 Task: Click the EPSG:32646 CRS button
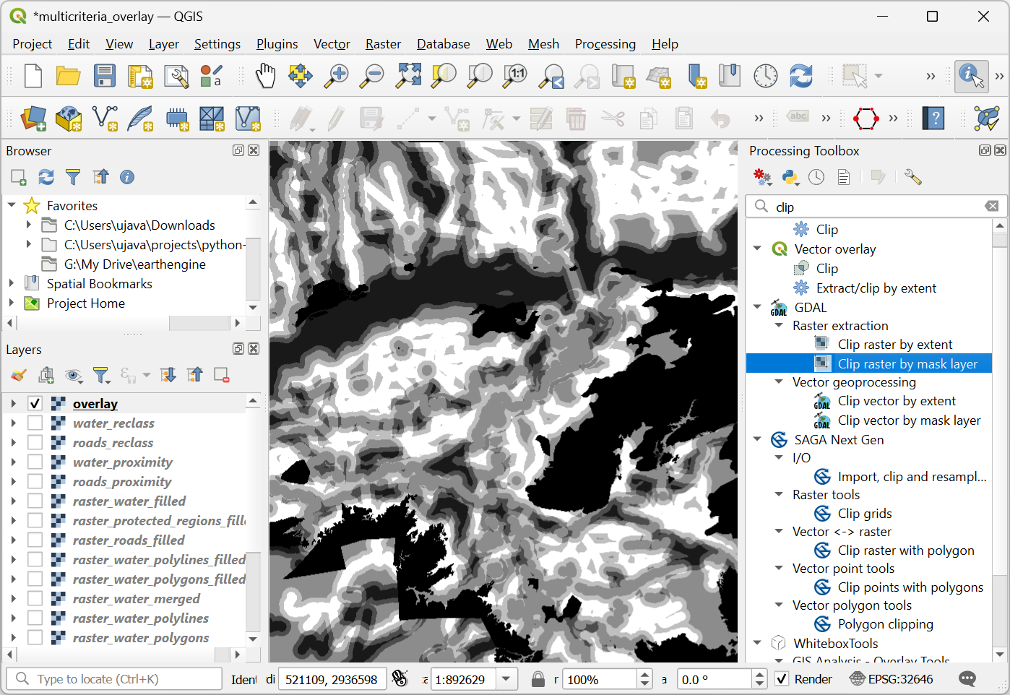pyautogui.click(x=892, y=679)
